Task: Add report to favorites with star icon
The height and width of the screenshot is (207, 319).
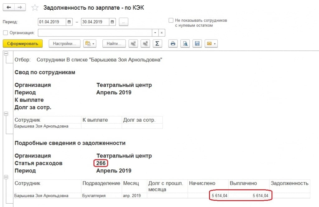Action: coord(35,8)
